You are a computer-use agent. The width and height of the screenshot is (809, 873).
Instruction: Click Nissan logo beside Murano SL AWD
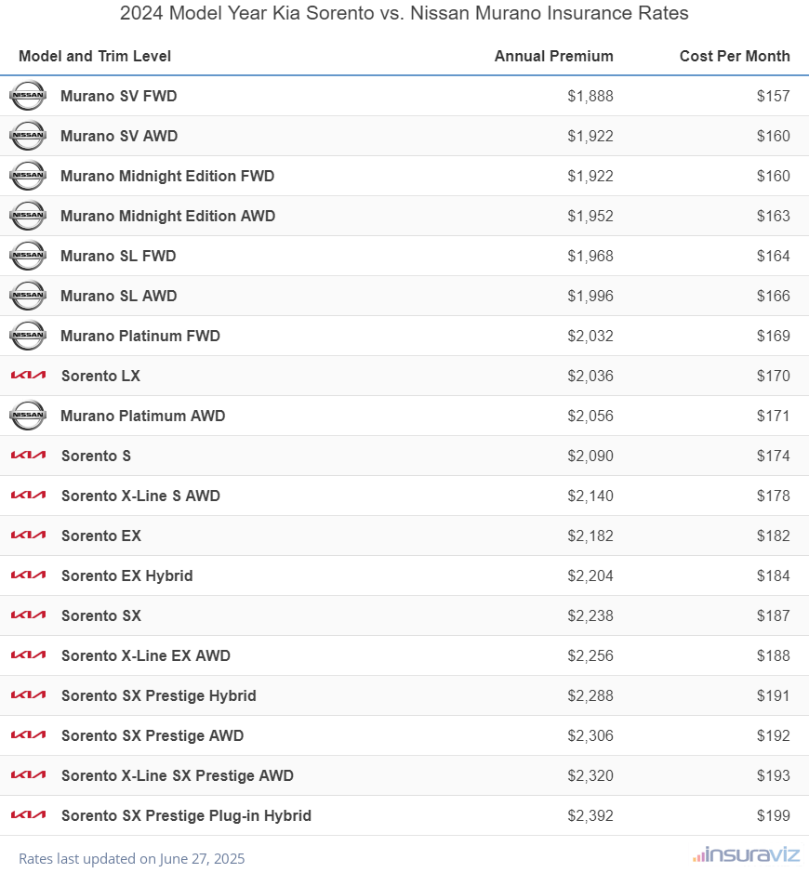pos(28,296)
